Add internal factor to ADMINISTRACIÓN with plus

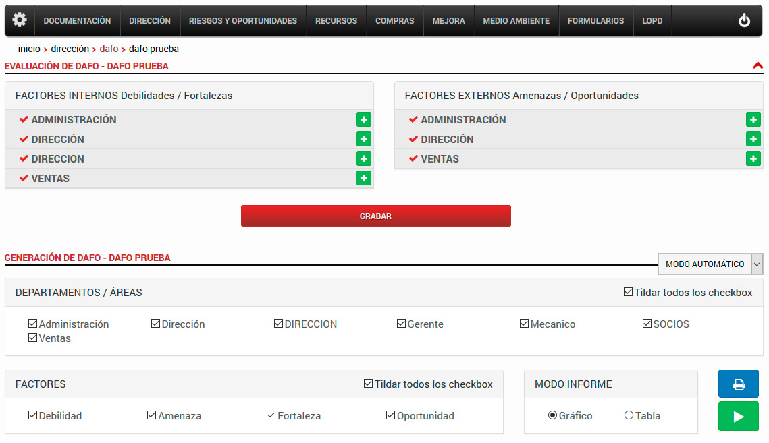(x=363, y=119)
